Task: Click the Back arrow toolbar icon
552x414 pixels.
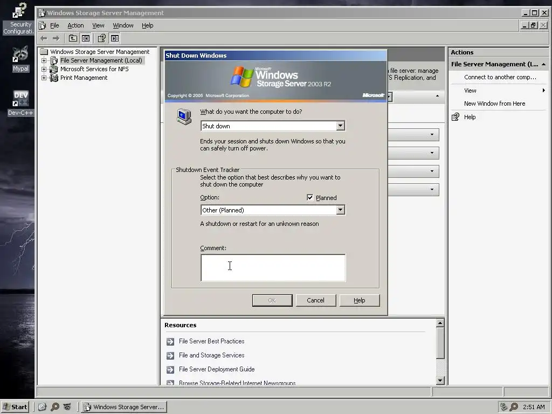Action: pyautogui.click(x=44, y=38)
